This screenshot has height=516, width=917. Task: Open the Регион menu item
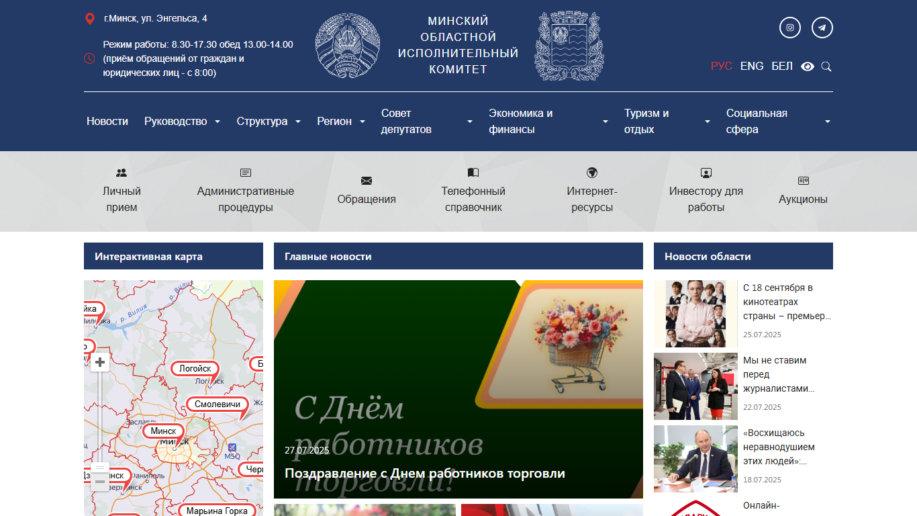[334, 122]
